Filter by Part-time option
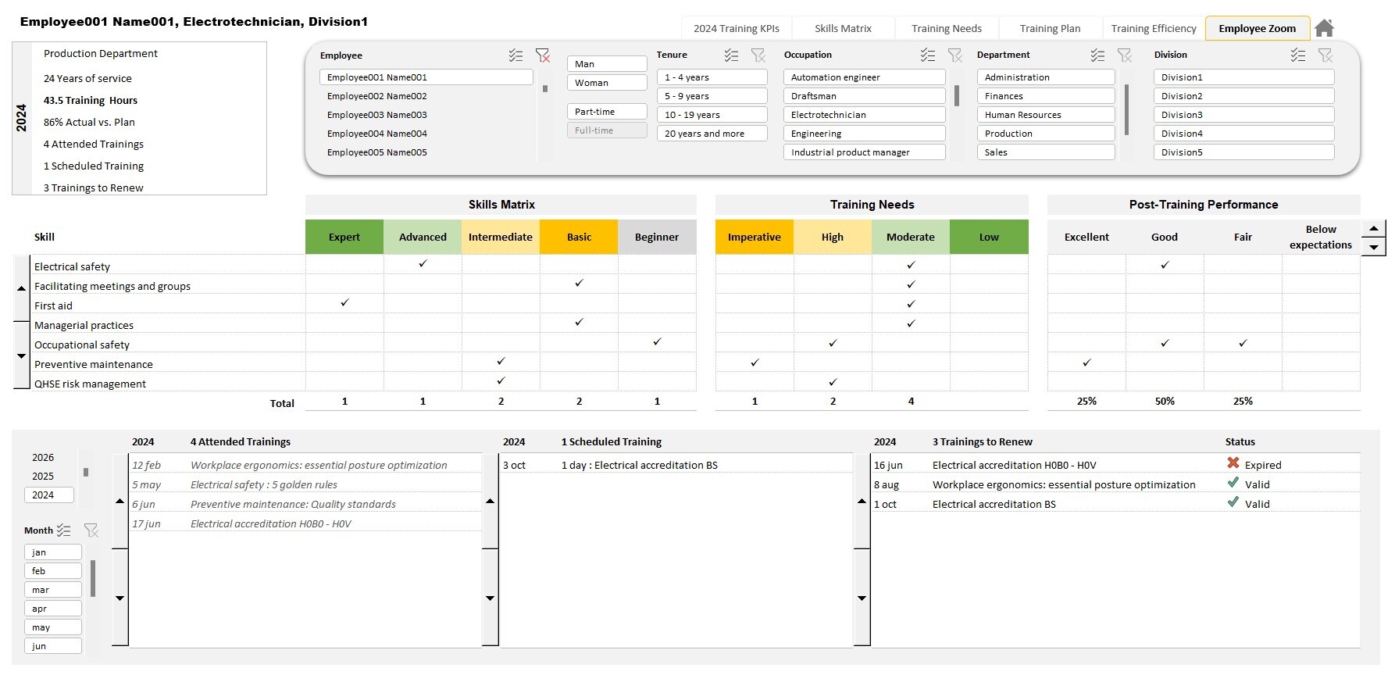The width and height of the screenshot is (1395, 675). pos(607,112)
